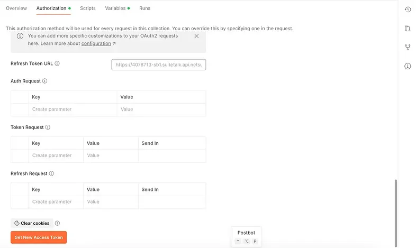
Task: Click info icon next to Refresh Token URL
Action: [x=57, y=63]
